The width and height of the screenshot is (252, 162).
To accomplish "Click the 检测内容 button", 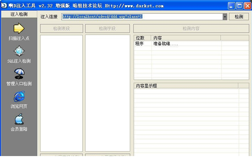I will pyautogui.click(x=191, y=29).
